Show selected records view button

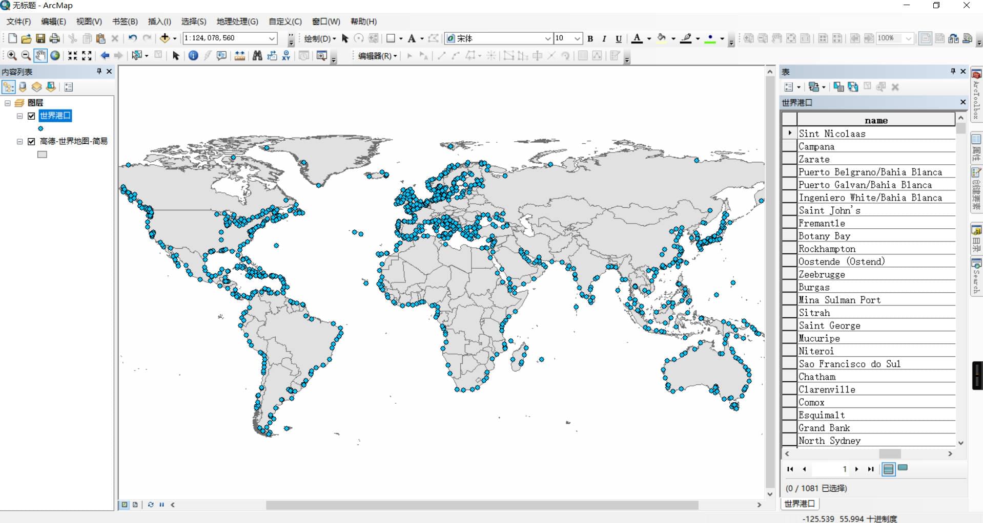tap(903, 468)
